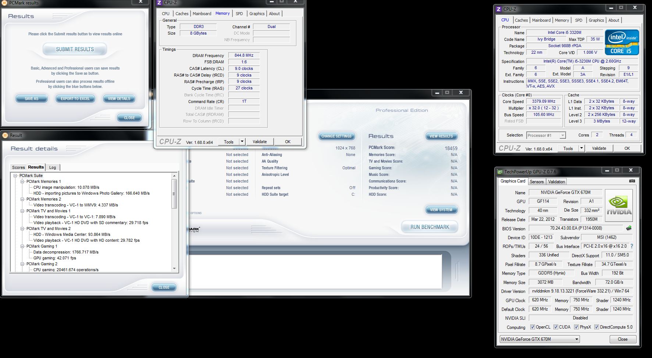652x358 pixels.
Task: Toggle the OpenCL checkbox in GPU-Z
Action: (x=532, y=327)
